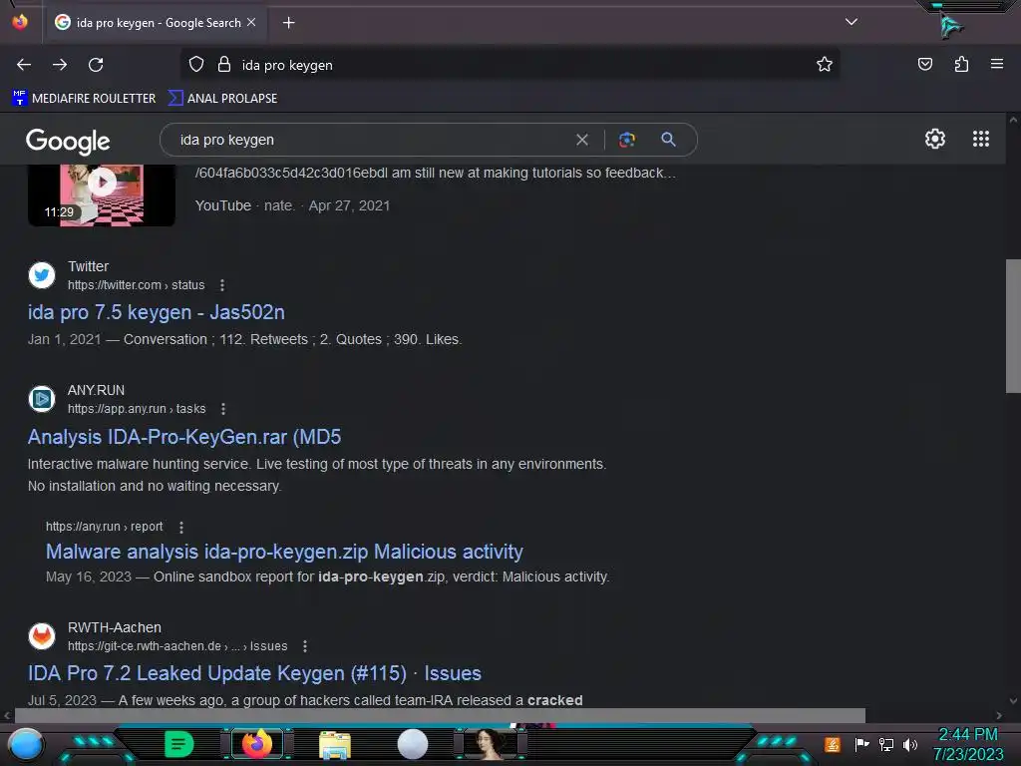Viewport: 1021px width, 766px height.
Task: Open portrait image app on taskbar
Action: [x=491, y=744]
